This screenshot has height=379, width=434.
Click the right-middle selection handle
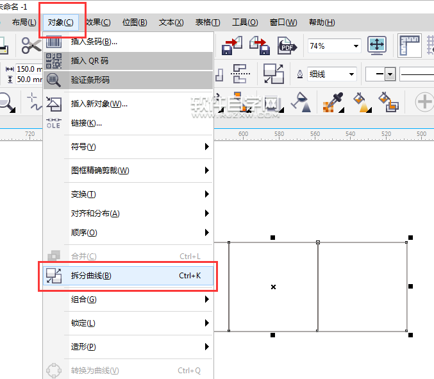tap(410, 286)
